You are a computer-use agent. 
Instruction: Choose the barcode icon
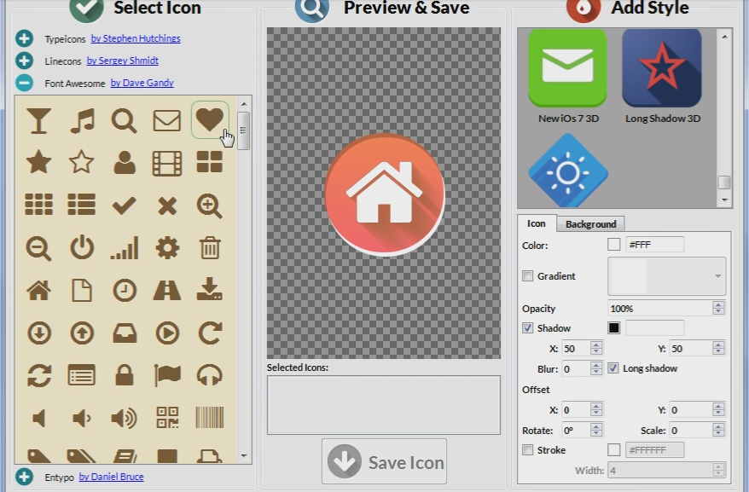[x=210, y=418]
